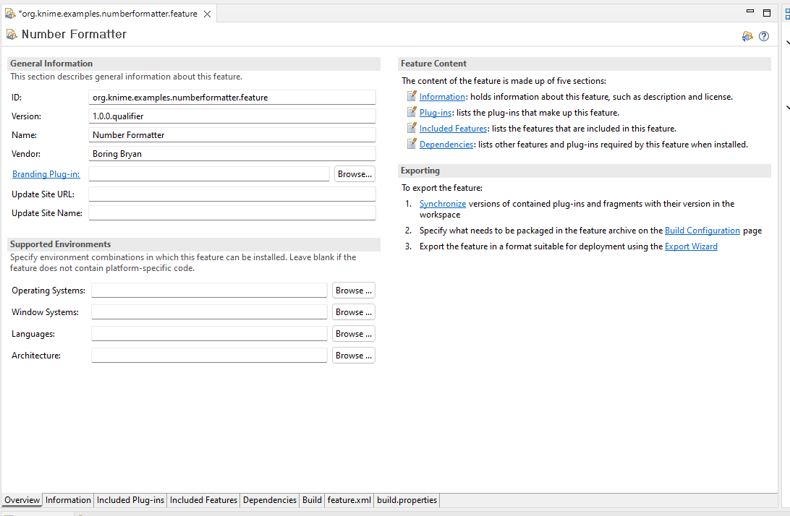Image resolution: width=790 pixels, height=516 pixels.
Task: Focus the Window Systems field
Action: (x=209, y=312)
